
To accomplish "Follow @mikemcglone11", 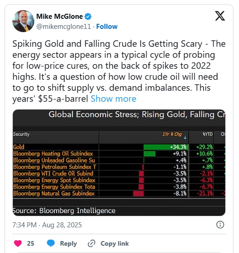I will coord(107,27).
